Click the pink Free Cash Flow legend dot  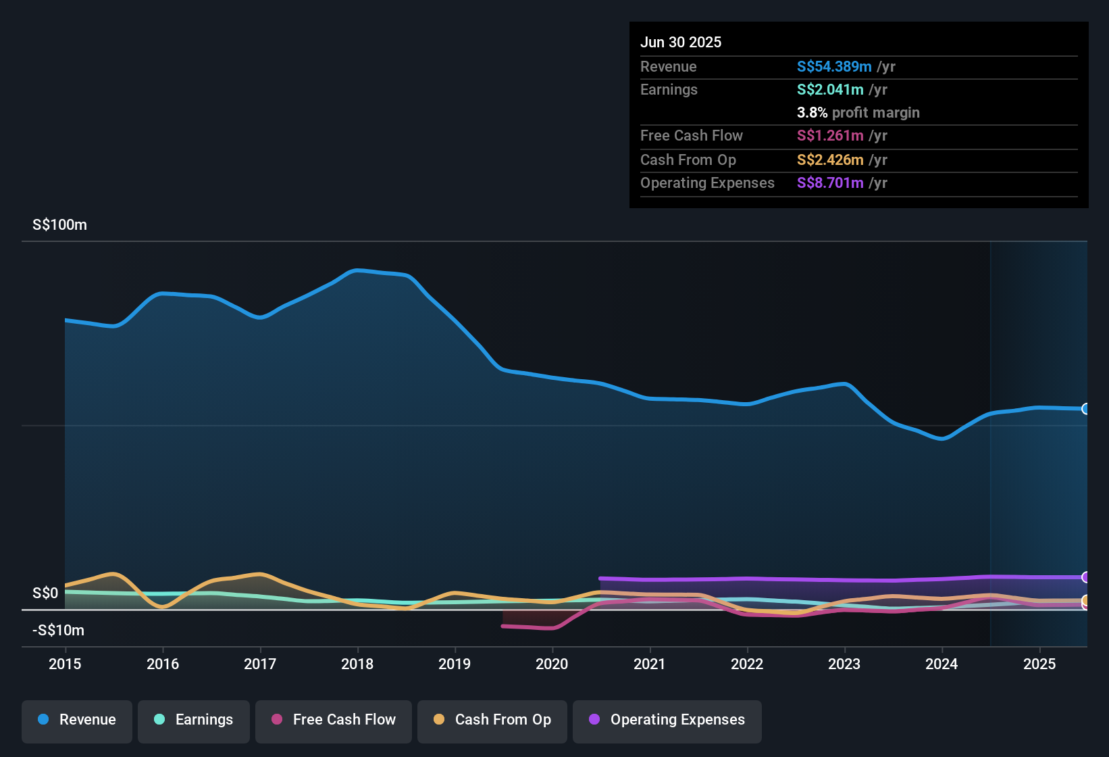point(277,719)
